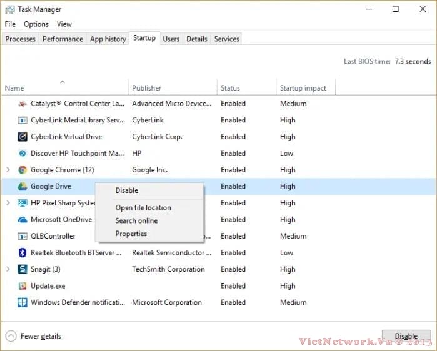Click the Snagit icon
This screenshot has height=351, width=437.
click(x=23, y=269)
